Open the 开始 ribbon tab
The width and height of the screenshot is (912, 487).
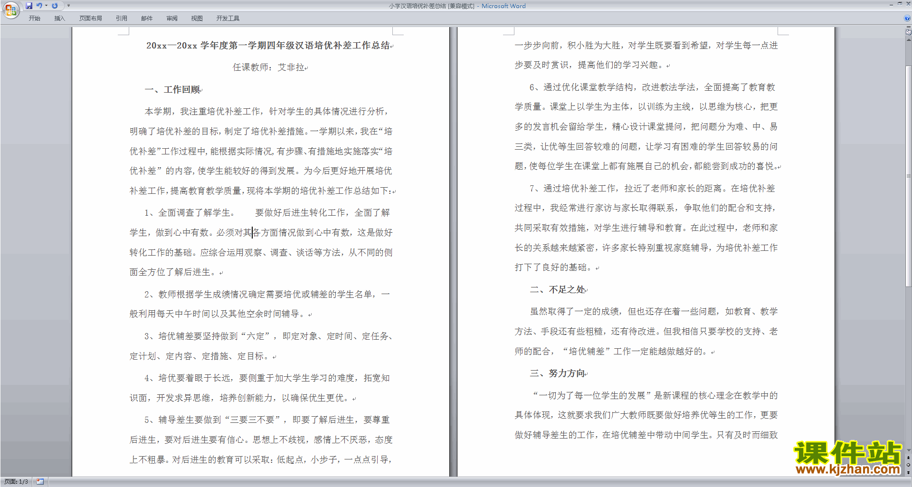tap(35, 18)
